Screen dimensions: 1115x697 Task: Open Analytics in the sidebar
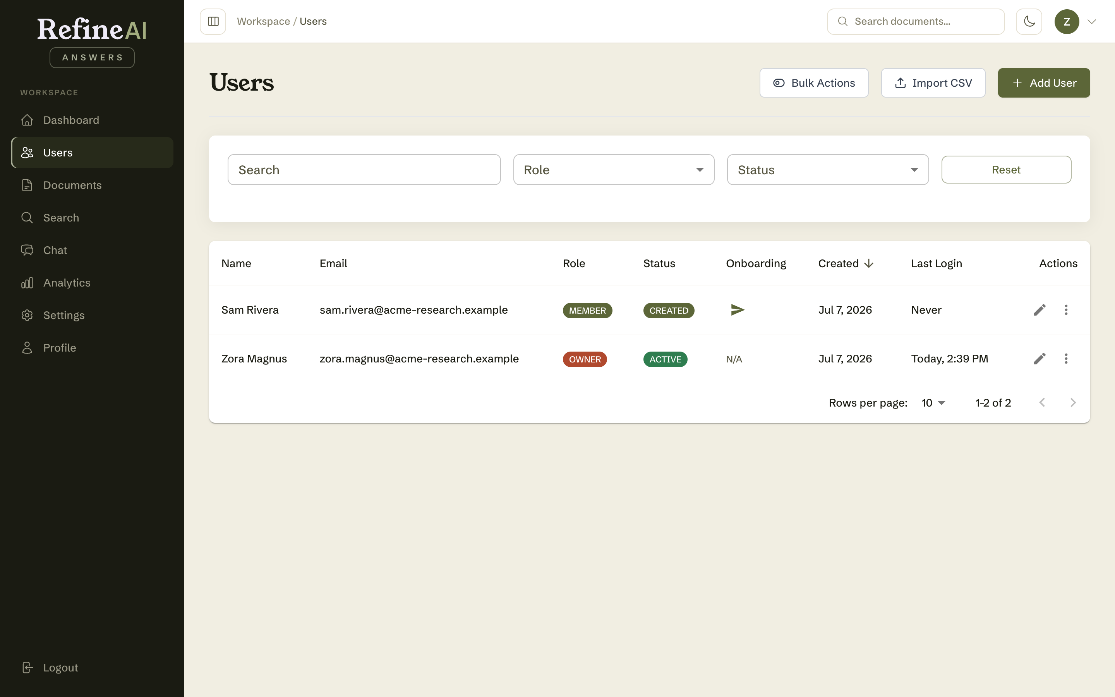[92, 283]
